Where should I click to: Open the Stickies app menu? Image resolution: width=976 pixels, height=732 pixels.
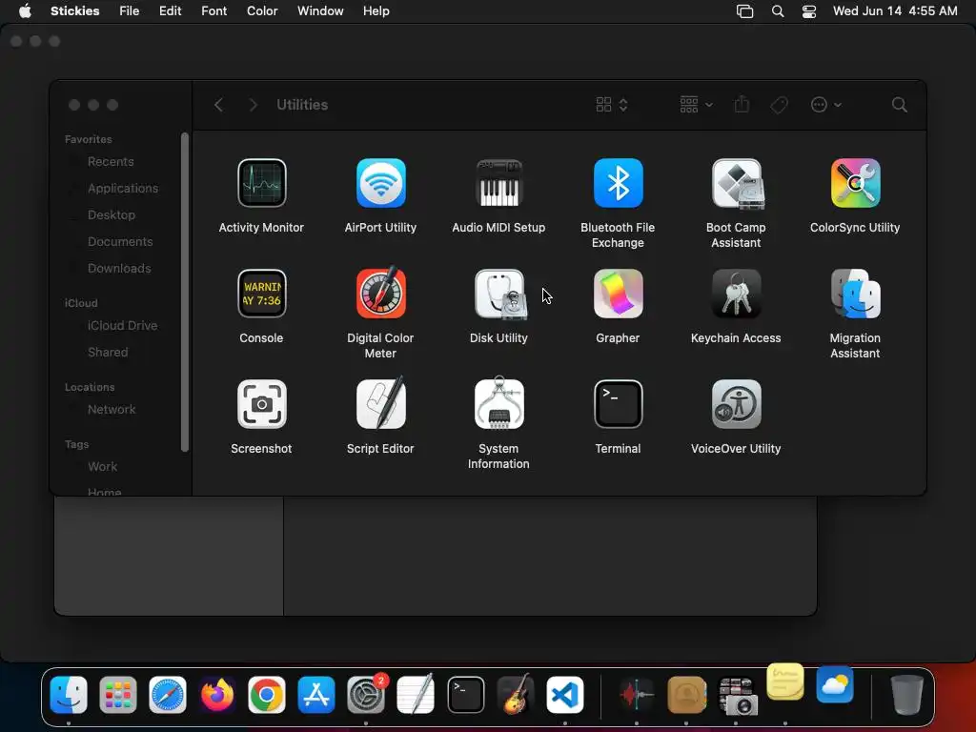coord(74,11)
